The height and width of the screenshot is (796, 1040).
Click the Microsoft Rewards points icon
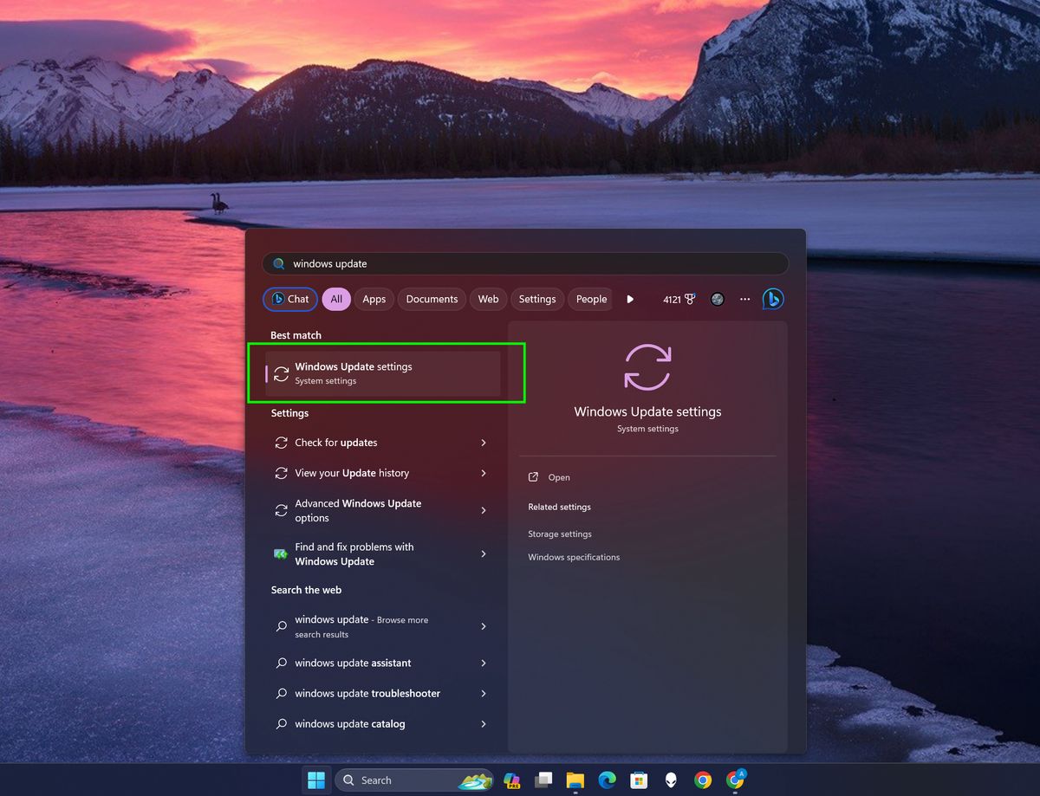point(684,299)
